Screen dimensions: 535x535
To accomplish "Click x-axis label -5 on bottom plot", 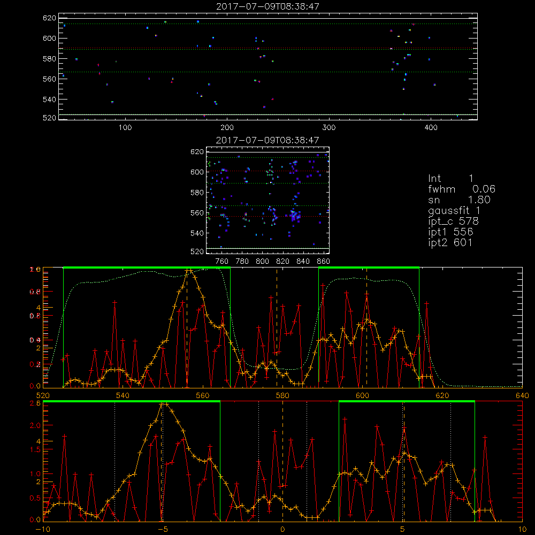I will pos(163,529).
